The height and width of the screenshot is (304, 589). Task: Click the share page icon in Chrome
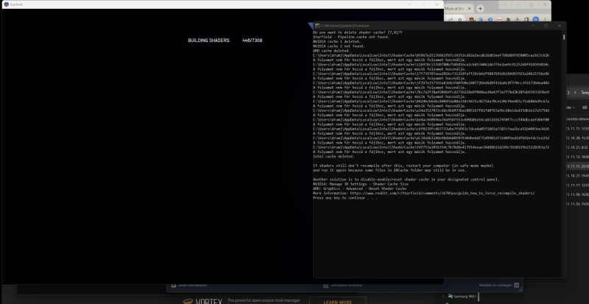451,19
